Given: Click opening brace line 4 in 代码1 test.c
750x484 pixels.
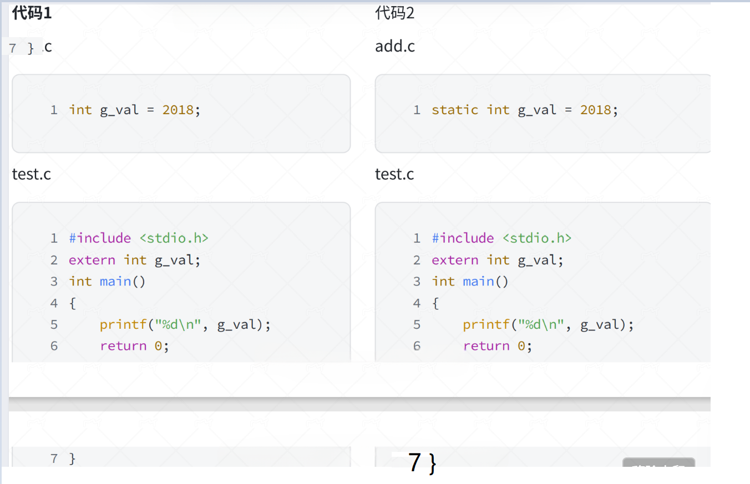Looking at the screenshot, I should coord(72,303).
